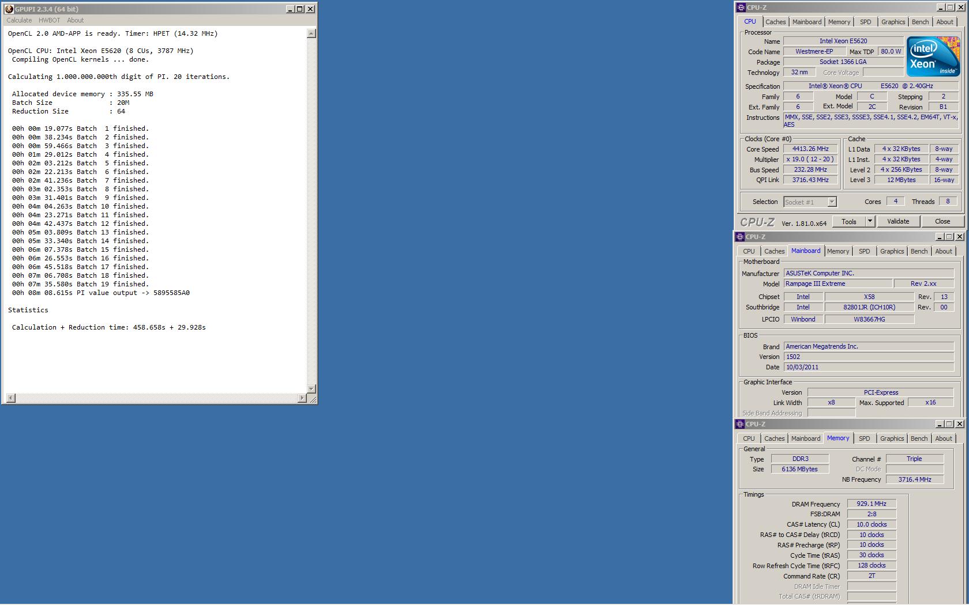
Task: Click the CAS# Latency 10.0 clocks value
Action: click(x=872, y=524)
